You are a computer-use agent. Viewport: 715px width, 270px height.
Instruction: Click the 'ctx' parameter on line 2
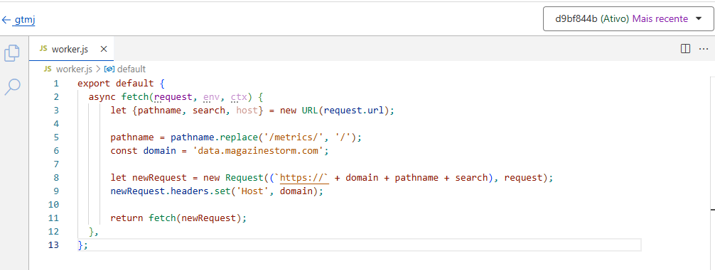point(239,97)
